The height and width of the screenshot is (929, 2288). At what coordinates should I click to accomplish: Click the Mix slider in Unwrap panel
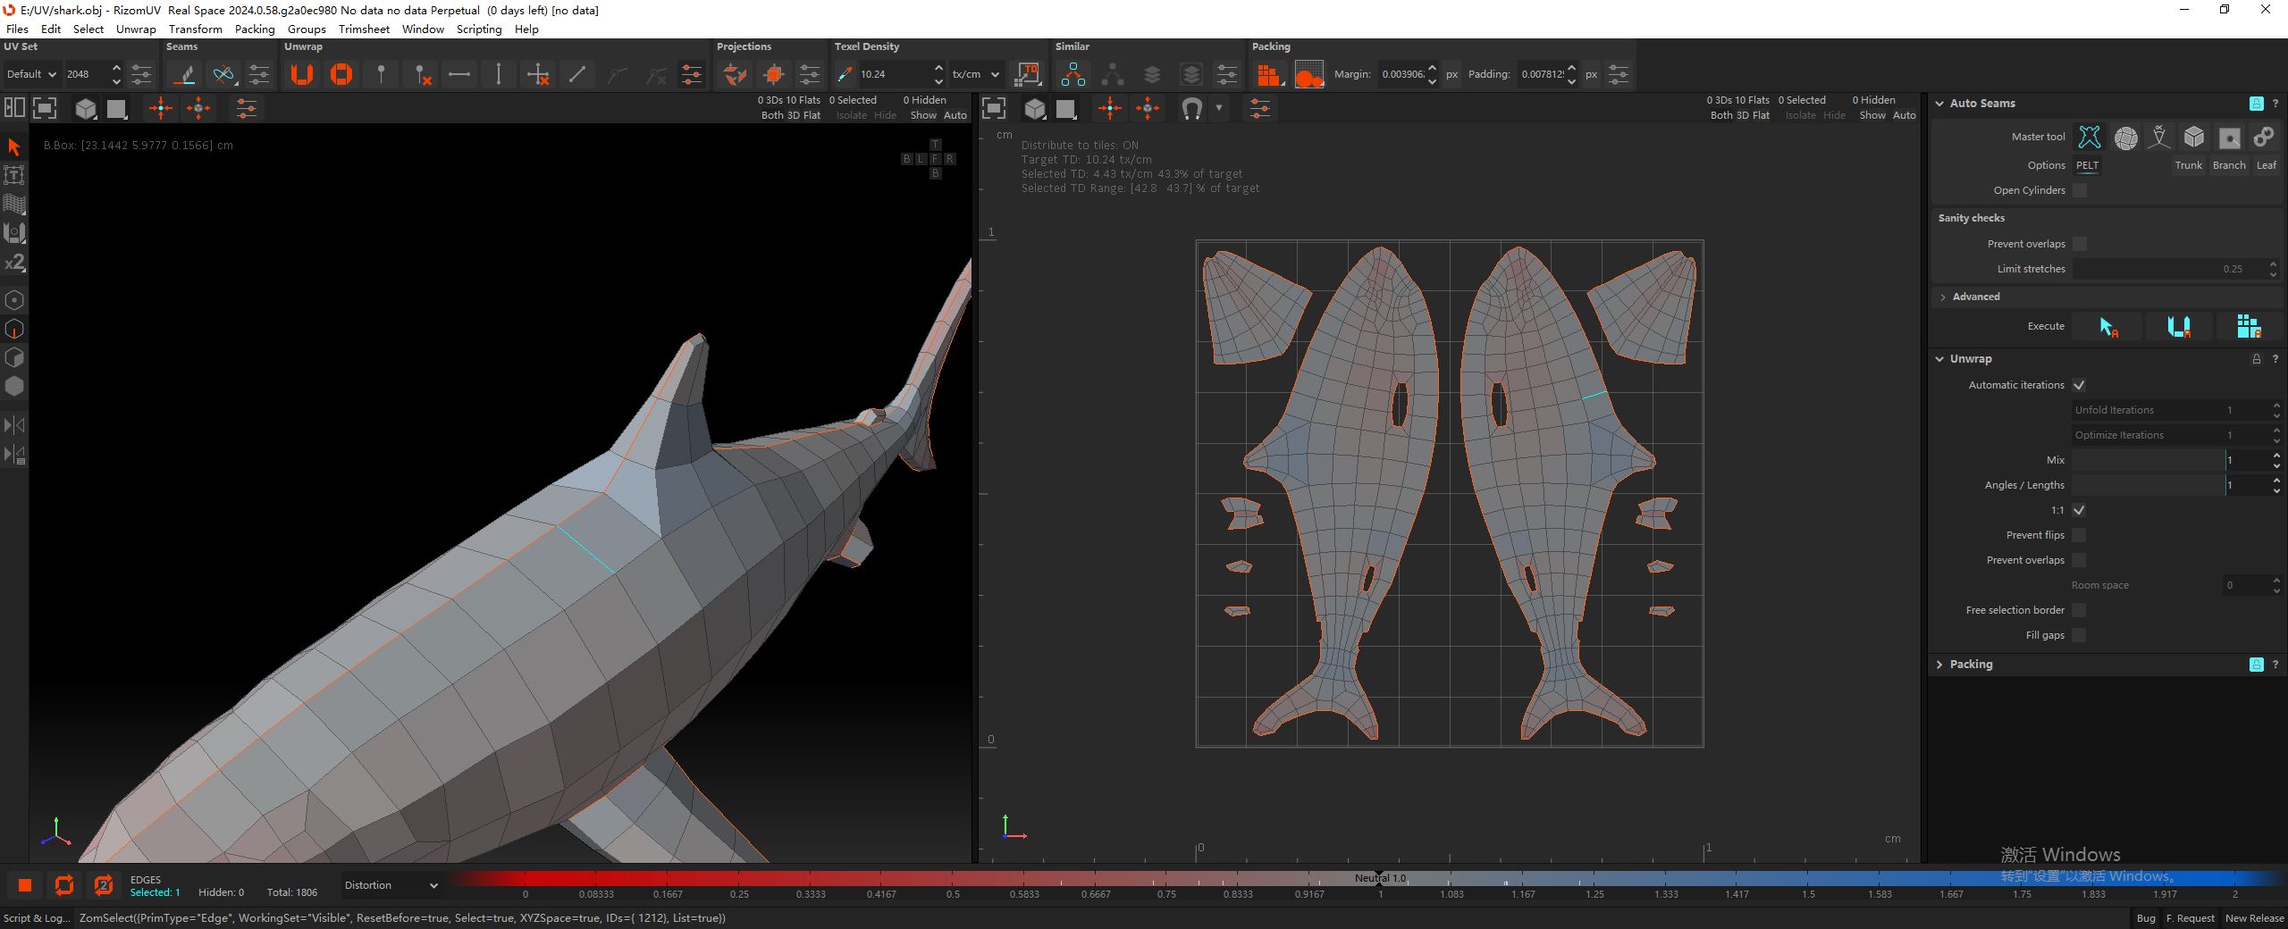coord(2148,460)
